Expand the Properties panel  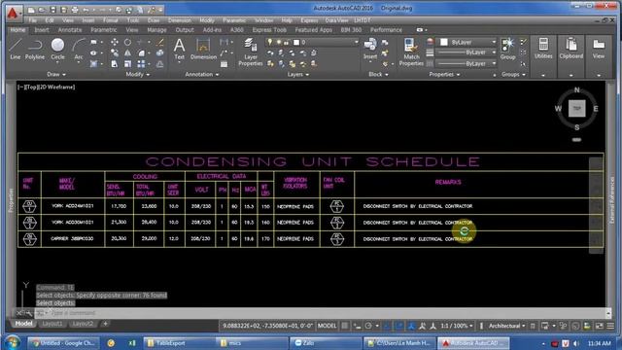[x=444, y=74]
